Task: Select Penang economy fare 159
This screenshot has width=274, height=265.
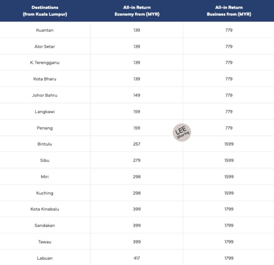Action: [137, 128]
